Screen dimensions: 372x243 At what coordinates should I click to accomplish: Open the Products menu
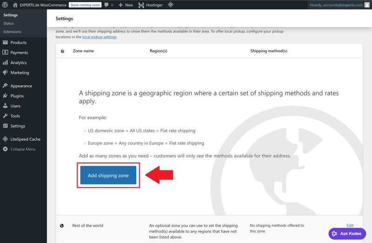point(18,42)
